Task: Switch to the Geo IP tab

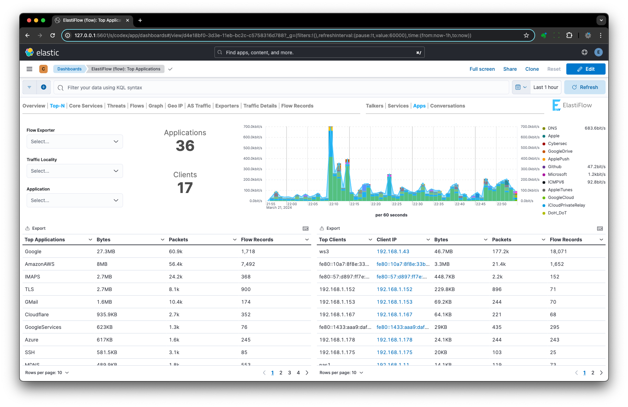Action: point(175,106)
